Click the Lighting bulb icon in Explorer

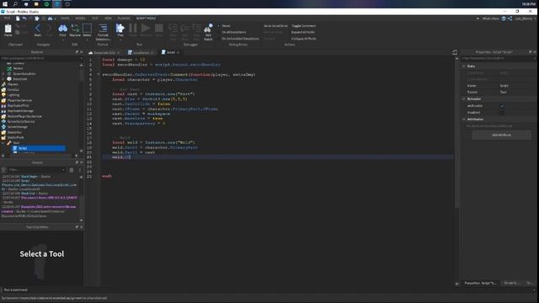tap(3, 95)
